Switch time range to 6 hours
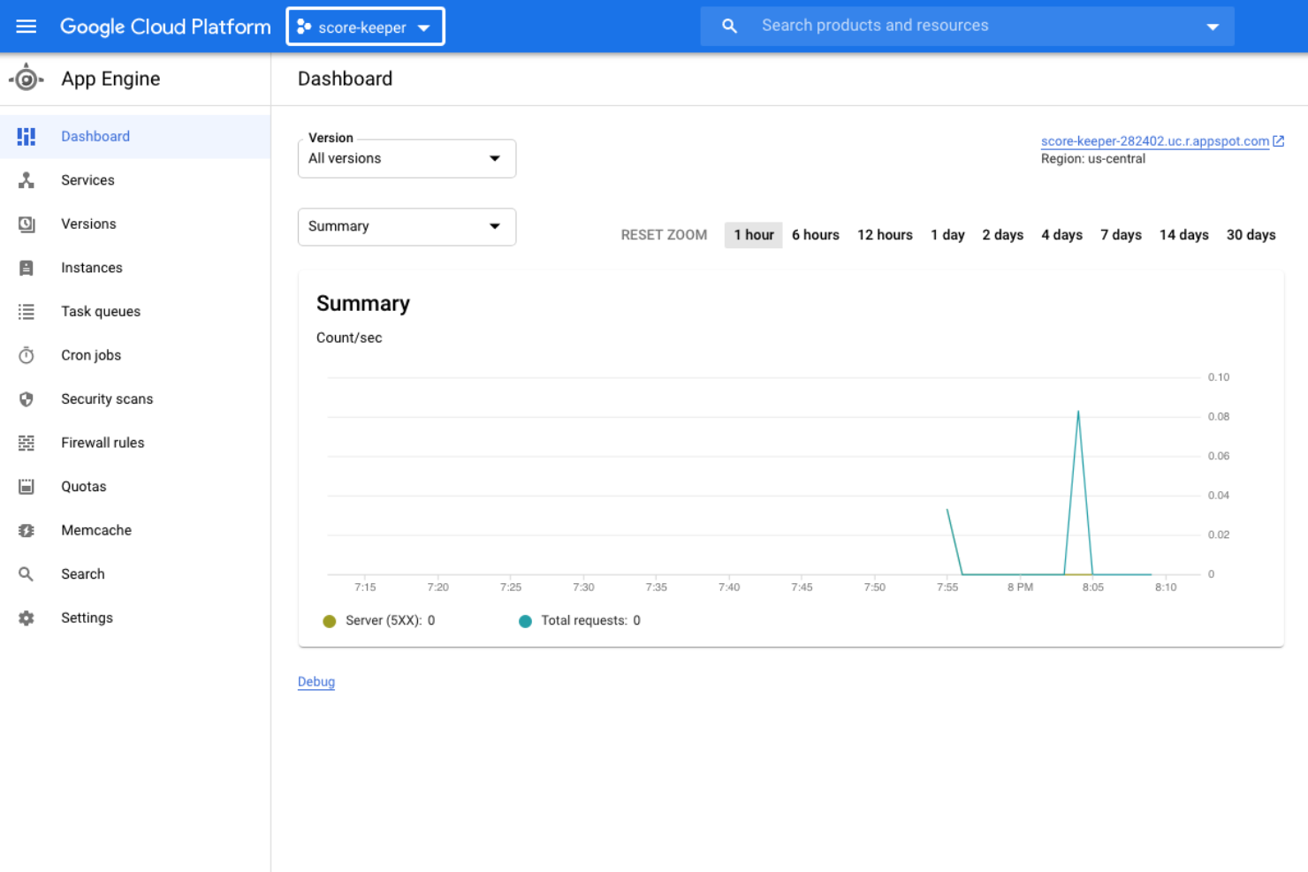Screen dimensions: 1308x872 coord(815,234)
